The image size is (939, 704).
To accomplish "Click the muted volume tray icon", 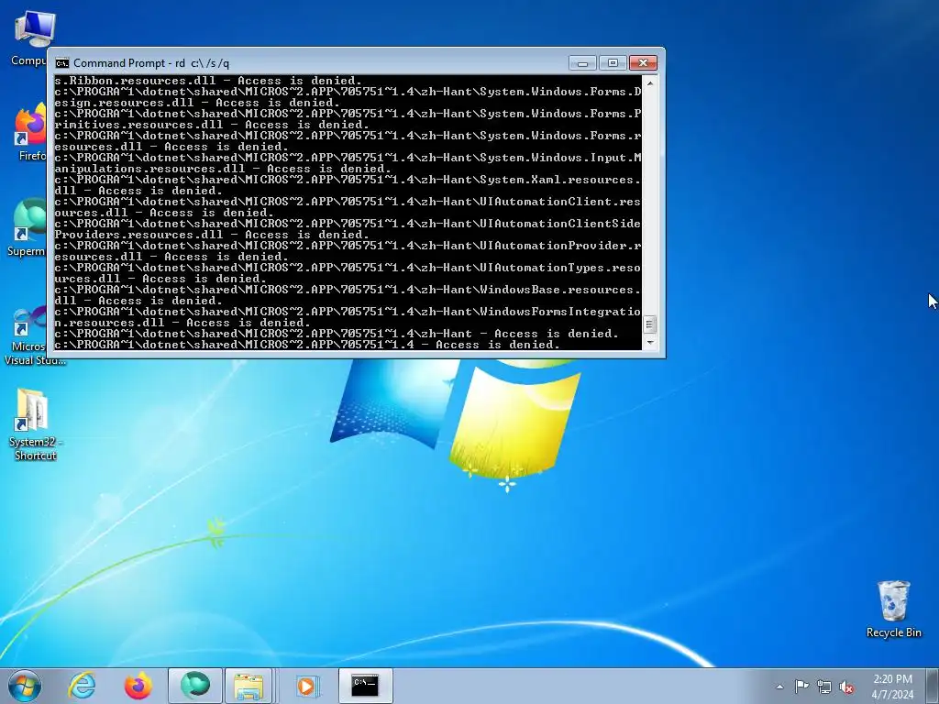I will coord(846,687).
